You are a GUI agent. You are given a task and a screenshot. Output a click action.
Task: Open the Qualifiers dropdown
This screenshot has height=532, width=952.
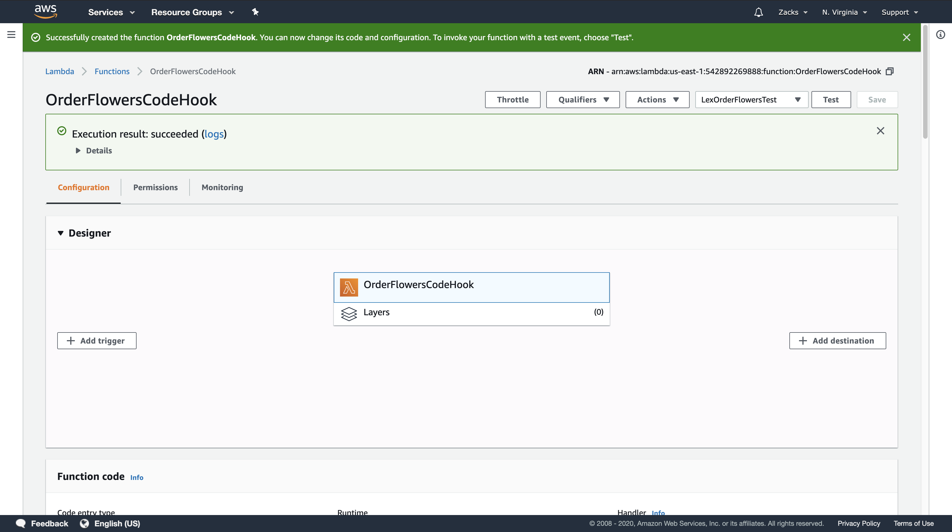(583, 100)
